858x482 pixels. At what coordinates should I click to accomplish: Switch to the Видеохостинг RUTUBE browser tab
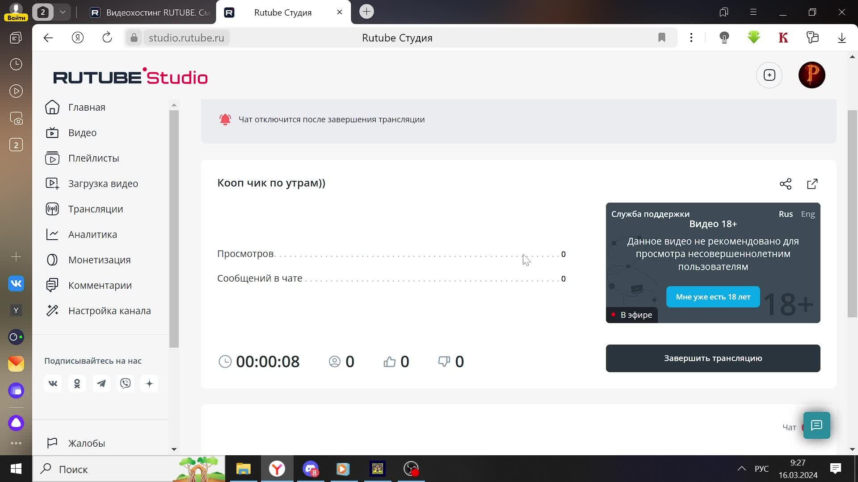[150, 12]
